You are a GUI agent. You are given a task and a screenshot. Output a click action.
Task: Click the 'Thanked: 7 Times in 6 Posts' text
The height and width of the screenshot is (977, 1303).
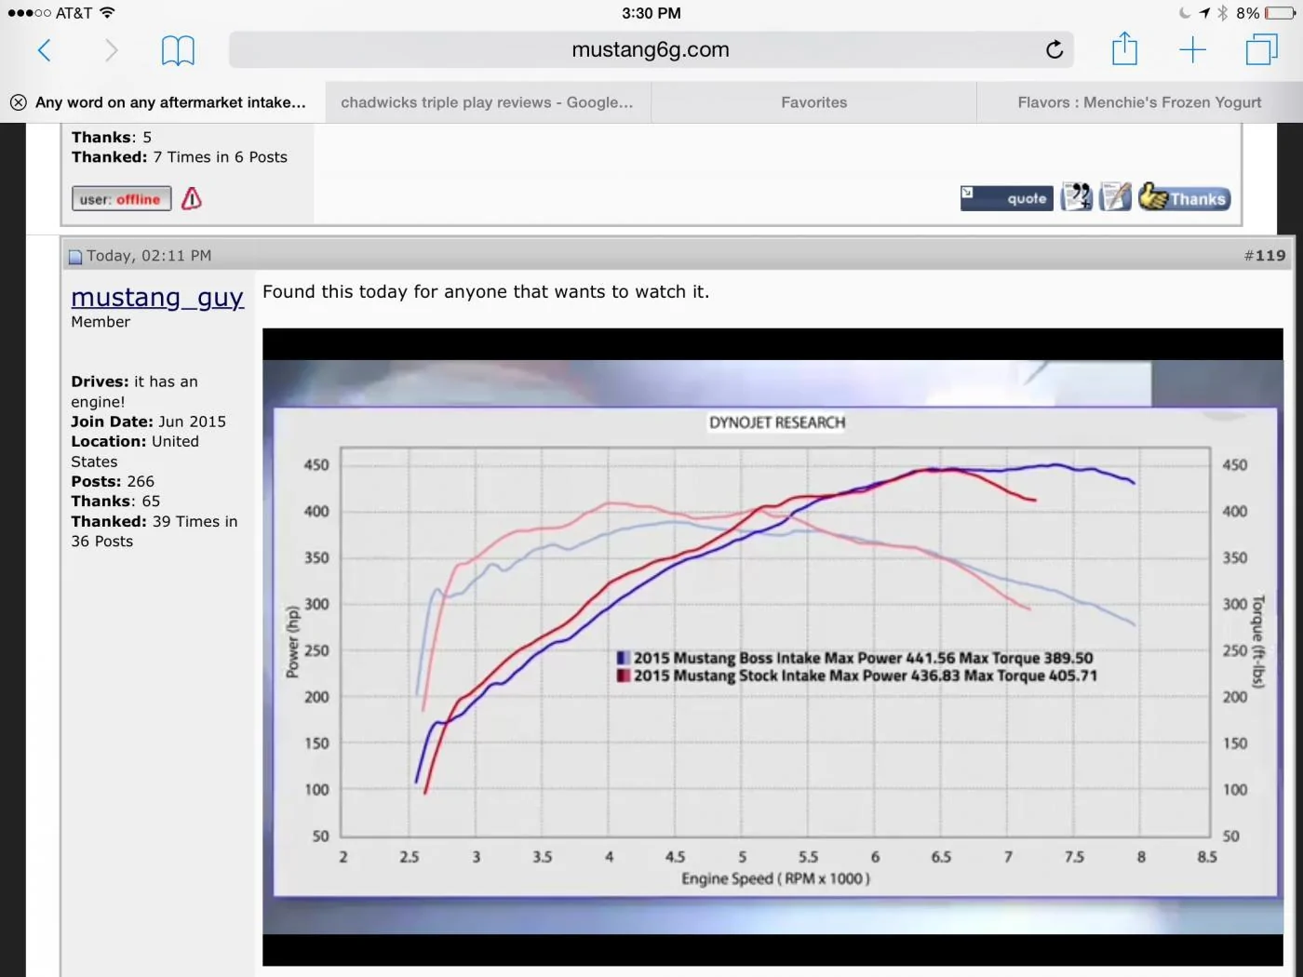[180, 157]
